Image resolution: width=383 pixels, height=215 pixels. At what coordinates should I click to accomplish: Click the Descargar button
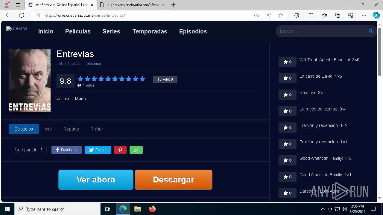tap(174, 180)
